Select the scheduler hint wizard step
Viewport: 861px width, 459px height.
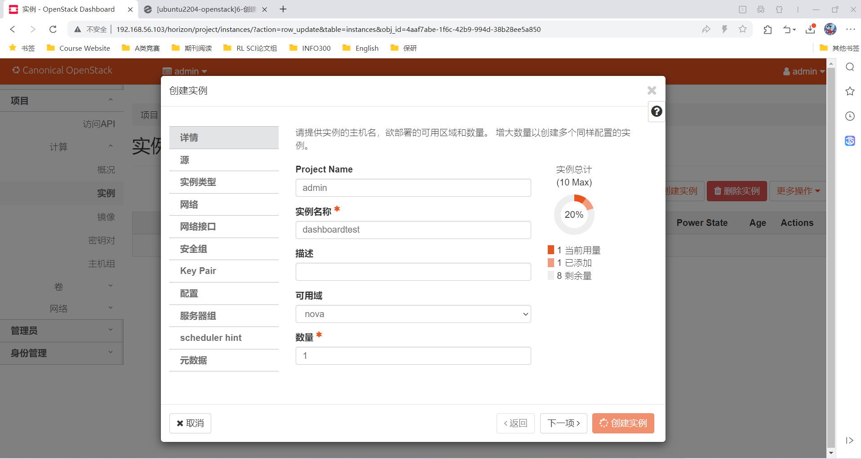click(x=224, y=338)
